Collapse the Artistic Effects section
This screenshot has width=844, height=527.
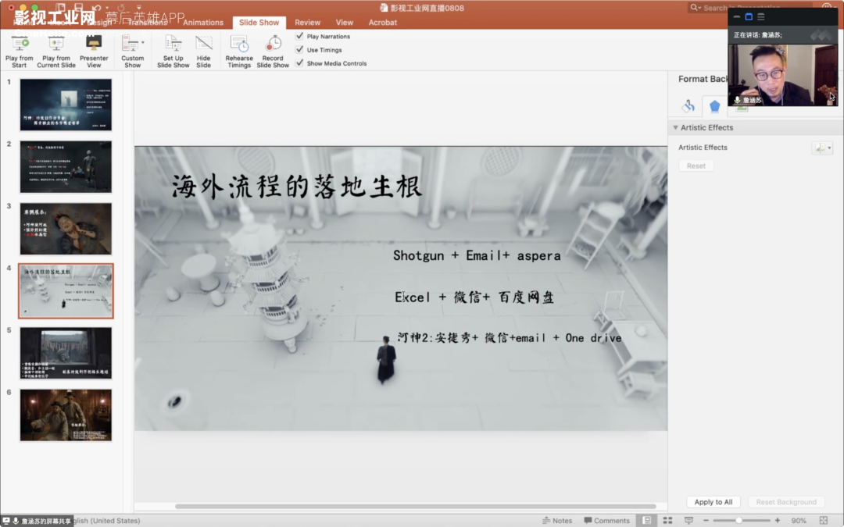click(675, 127)
